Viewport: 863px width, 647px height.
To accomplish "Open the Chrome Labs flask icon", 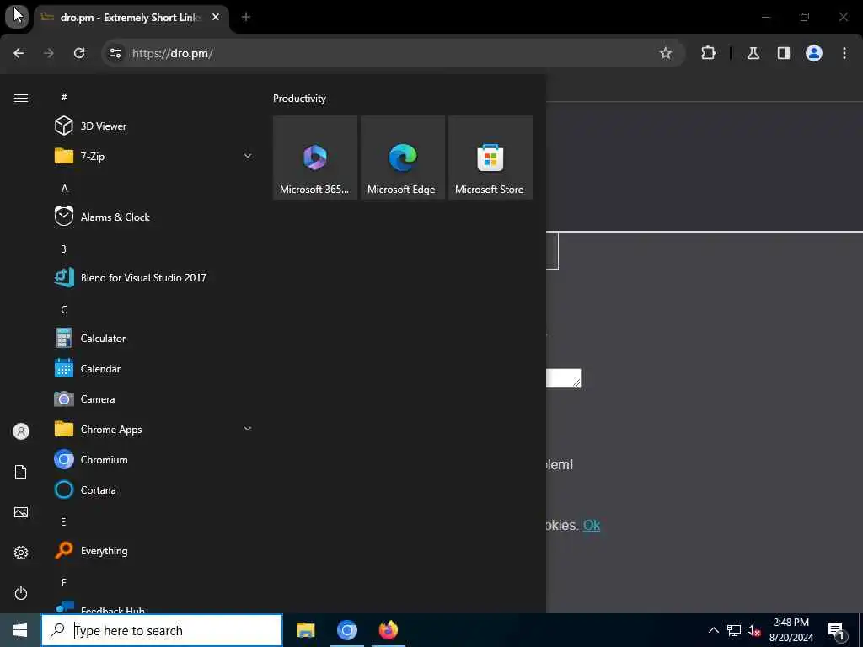I will (753, 53).
